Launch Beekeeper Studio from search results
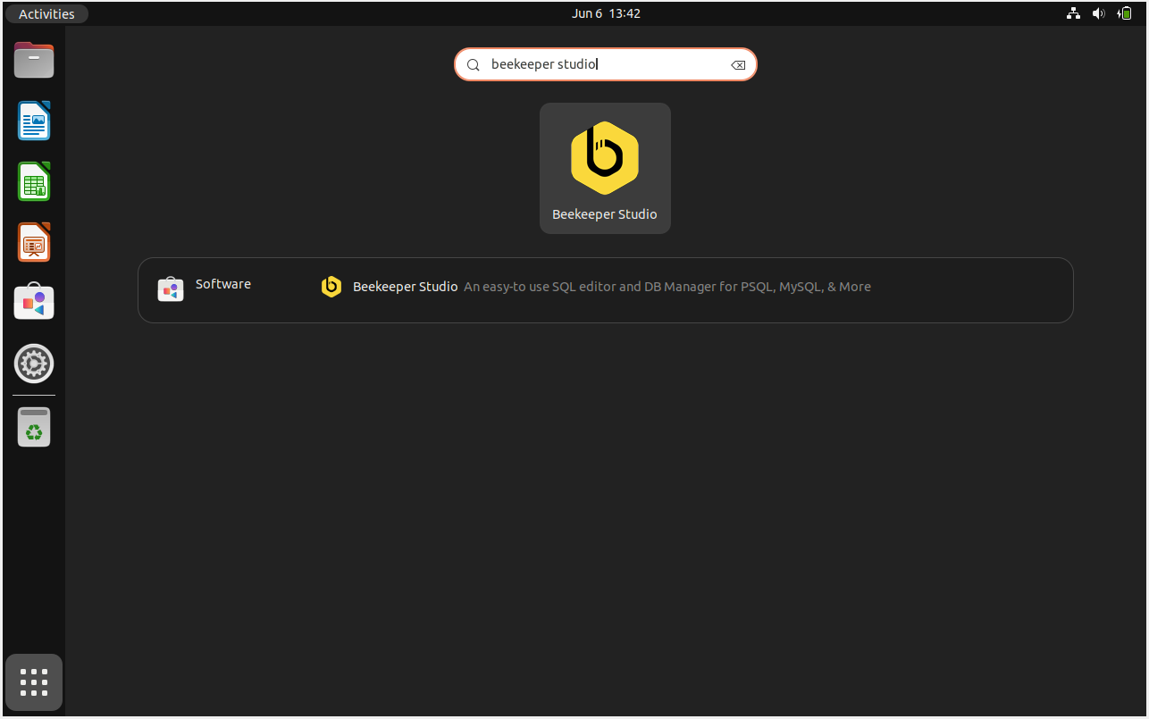Viewport: 1149px width, 719px height. point(605,168)
